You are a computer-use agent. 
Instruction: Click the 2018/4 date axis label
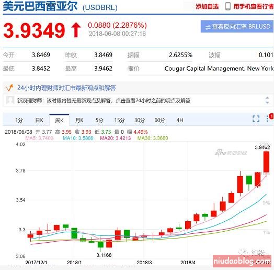pos(188,263)
